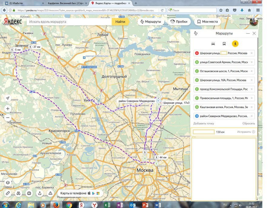The width and height of the screenshot is (269, 208).
Task: Click the район Северное Медведково map label
Action: point(137,101)
